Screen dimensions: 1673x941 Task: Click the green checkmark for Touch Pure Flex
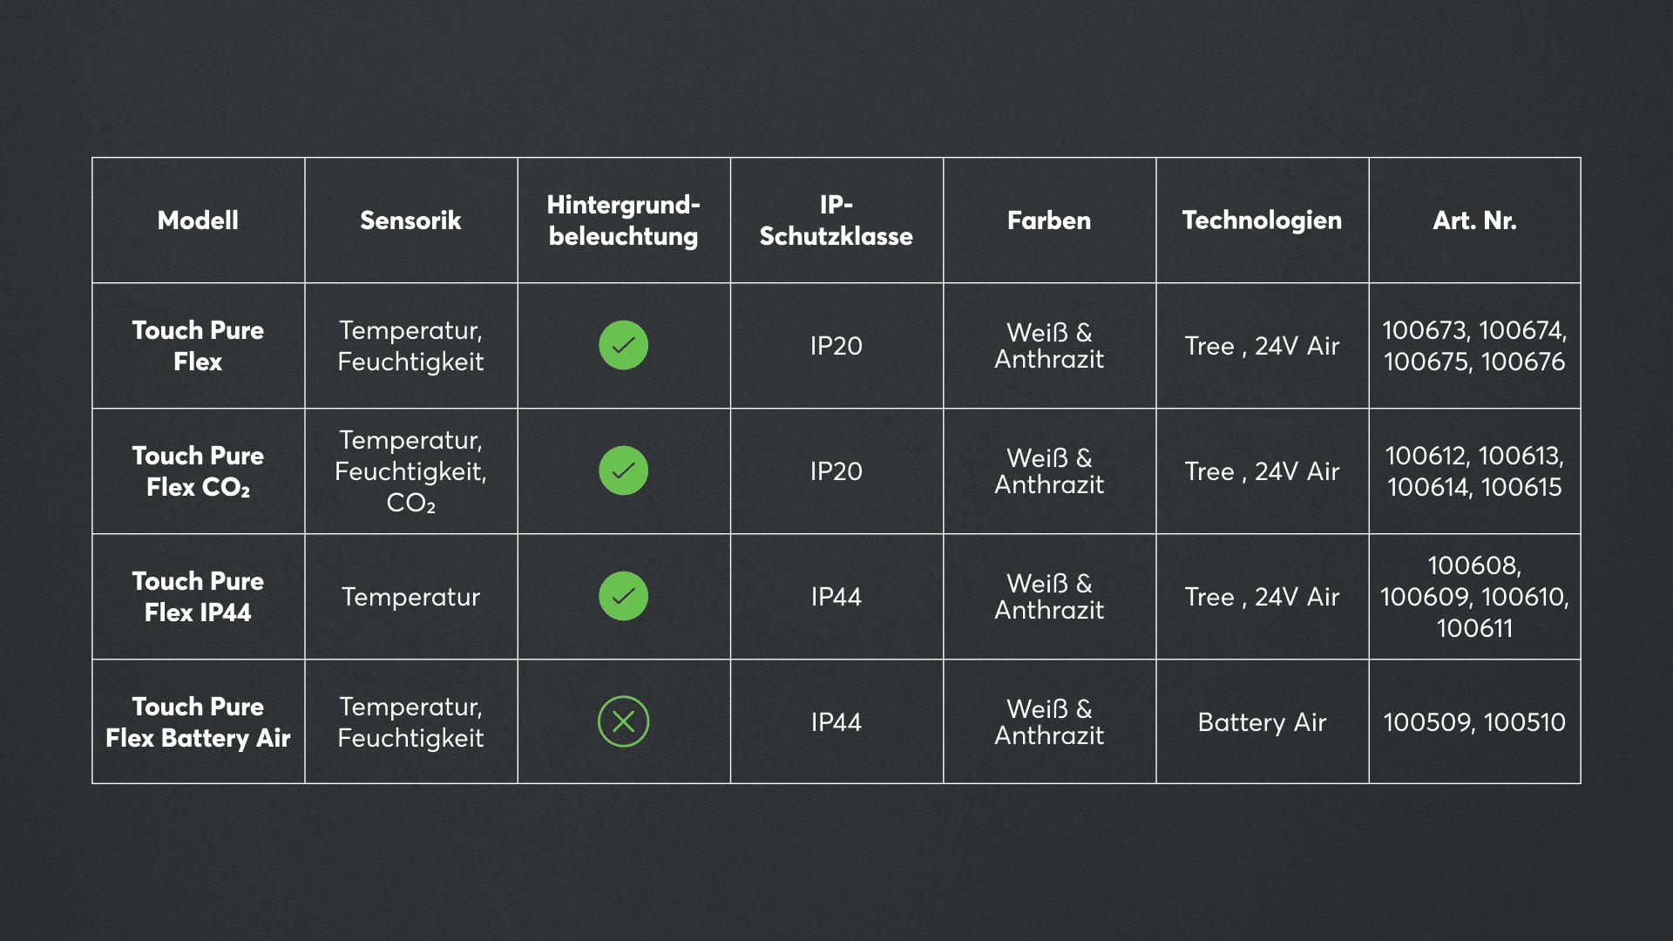click(x=623, y=345)
